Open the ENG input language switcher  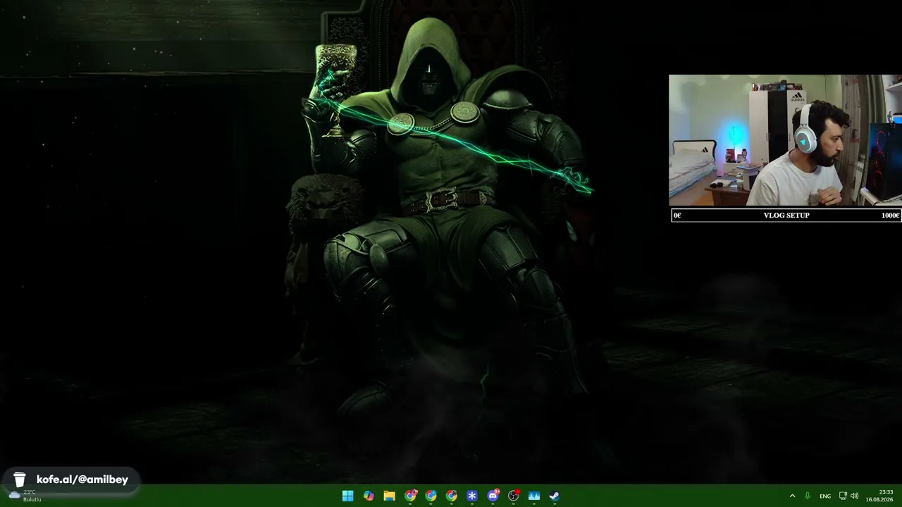click(x=825, y=496)
